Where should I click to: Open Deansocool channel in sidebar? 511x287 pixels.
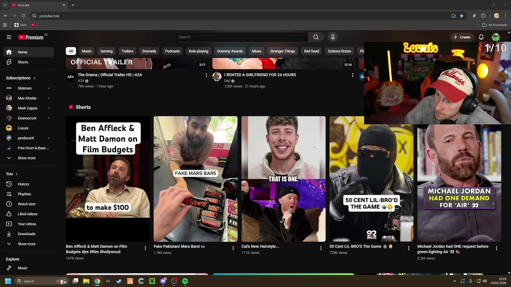pyautogui.click(x=28, y=118)
